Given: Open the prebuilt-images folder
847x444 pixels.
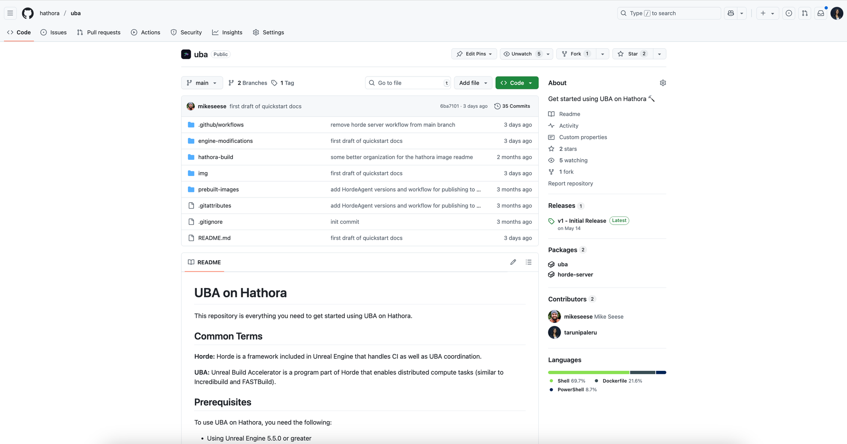Looking at the screenshot, I should pos(219,189).
